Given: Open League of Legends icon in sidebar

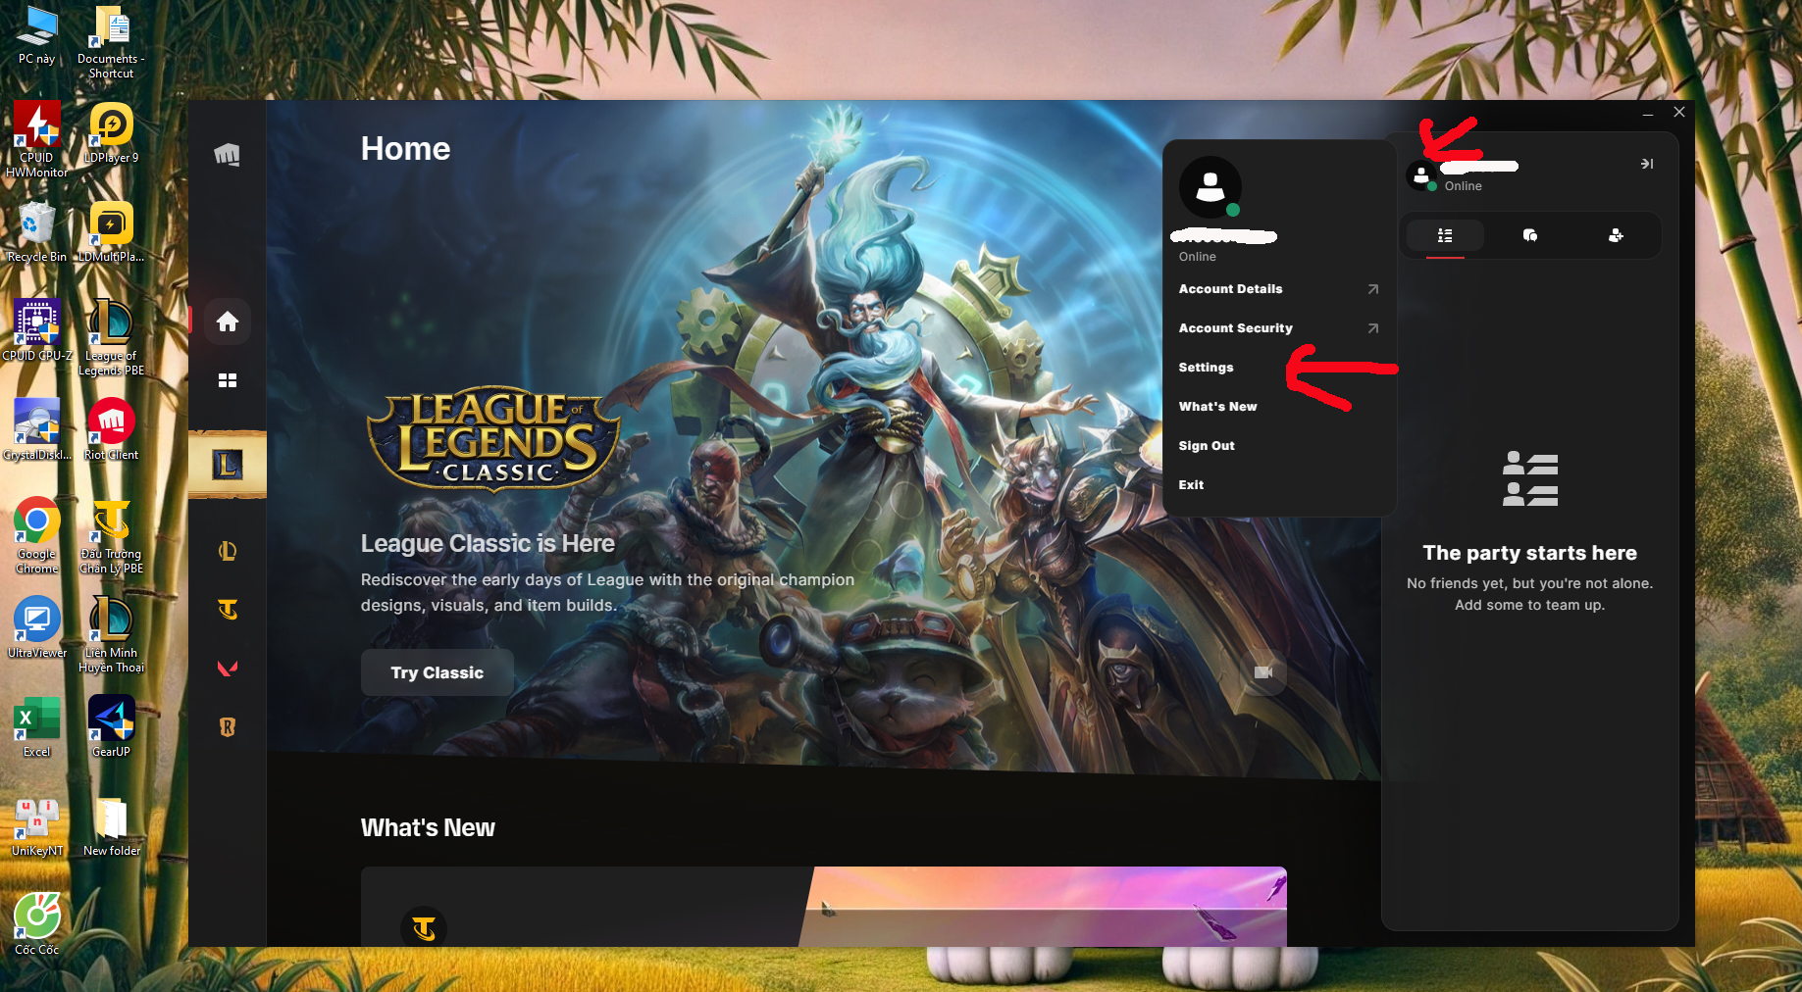Looking at the screenshot, I should [228, 551].
